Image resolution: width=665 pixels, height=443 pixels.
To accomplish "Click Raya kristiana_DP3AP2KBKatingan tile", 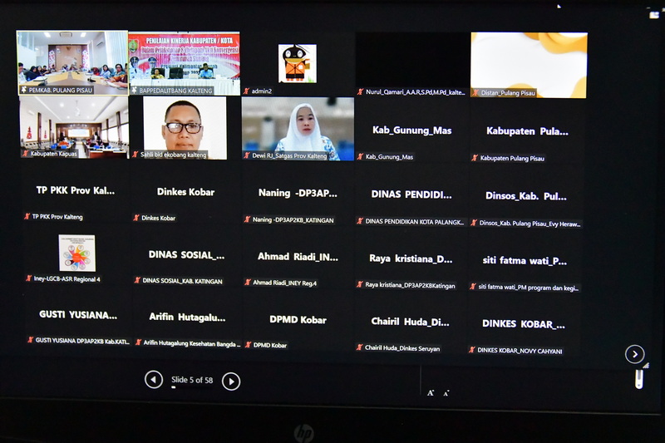I will pos(411,259).
